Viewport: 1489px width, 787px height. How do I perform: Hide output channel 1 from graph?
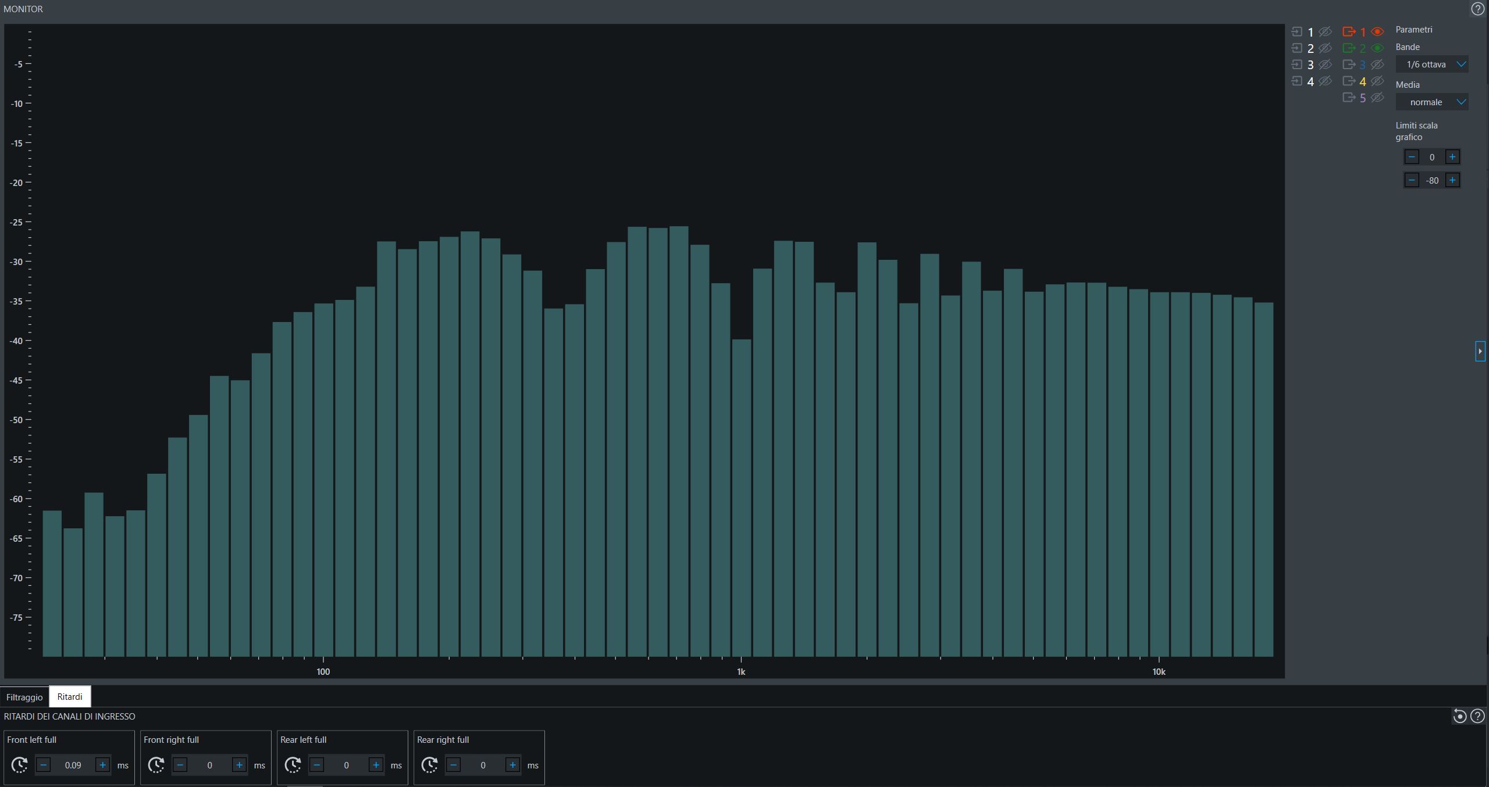1377,32
